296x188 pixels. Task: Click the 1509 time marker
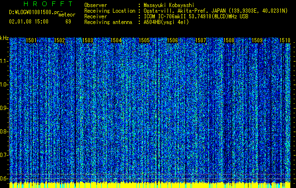pos(257,40)
